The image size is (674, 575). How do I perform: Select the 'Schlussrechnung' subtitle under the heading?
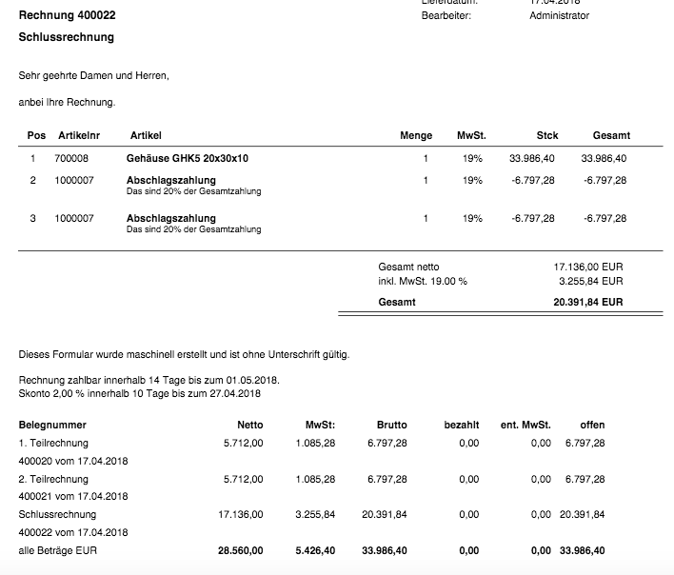pyautogui.click(x=66, y=37)
